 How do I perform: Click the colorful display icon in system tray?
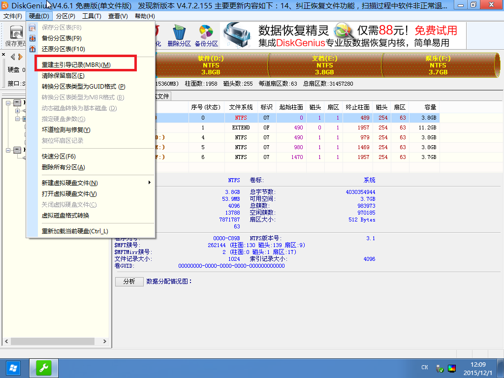[452, 368]
